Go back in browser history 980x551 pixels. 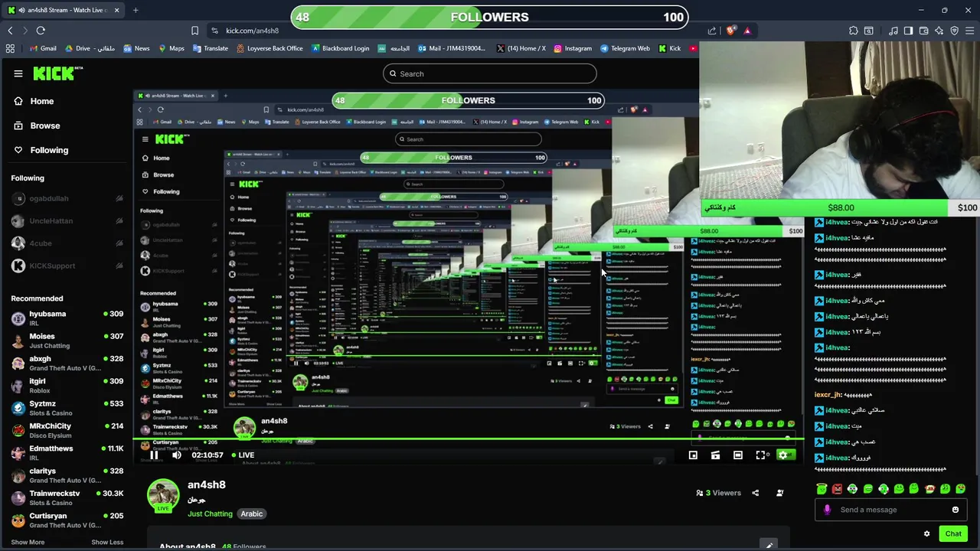pyautogui.click(x=10, y=31)
